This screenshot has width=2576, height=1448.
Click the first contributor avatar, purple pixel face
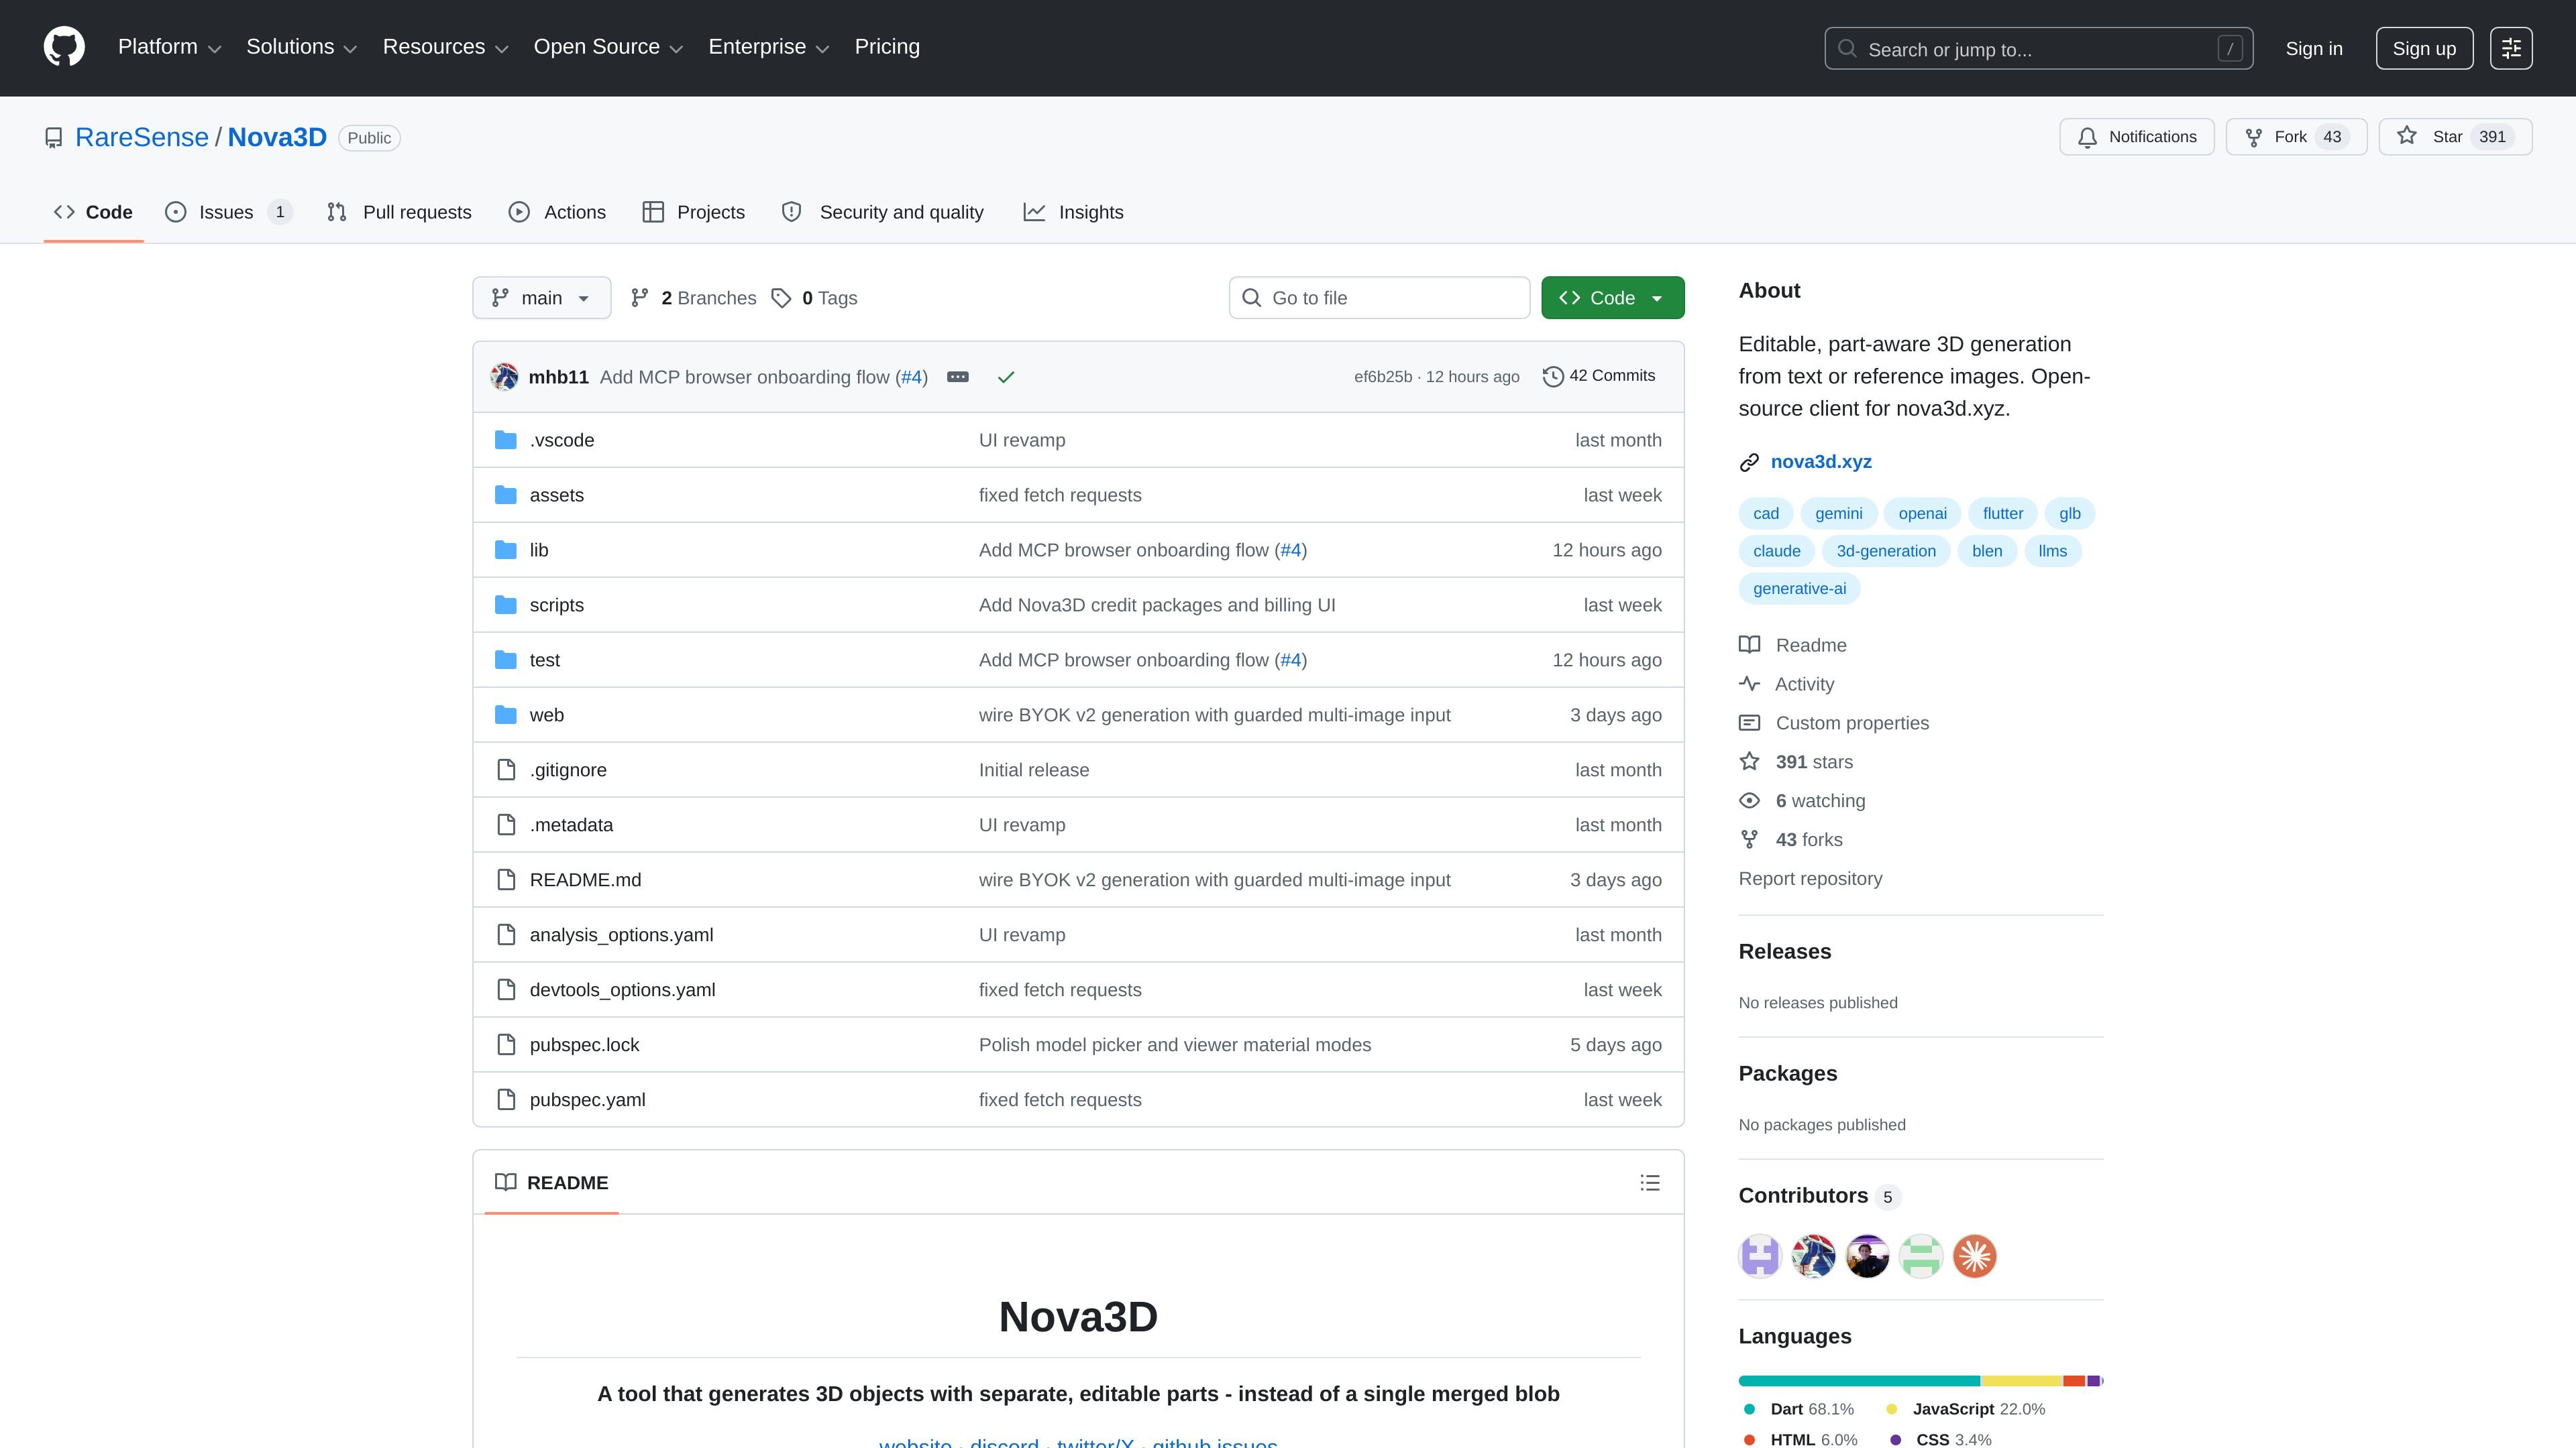[x=1760, y=1256]
